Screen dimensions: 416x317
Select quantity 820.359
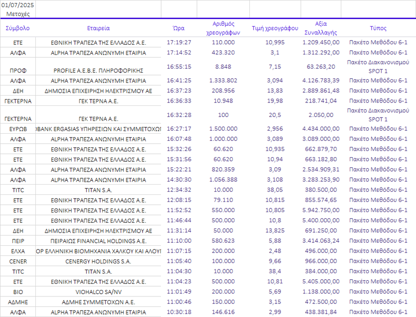(x=223, y=169)
